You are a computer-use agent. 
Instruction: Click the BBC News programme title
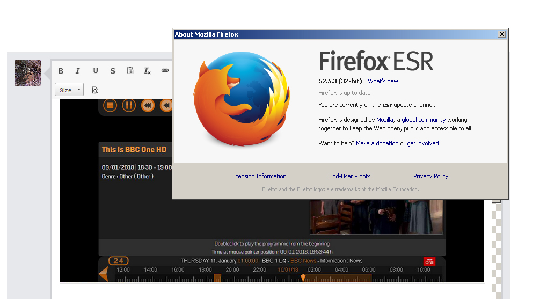pyautogui.click(x=303, y=261)
